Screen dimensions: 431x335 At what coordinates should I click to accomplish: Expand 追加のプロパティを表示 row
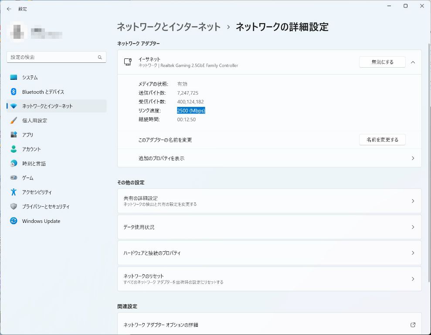[269, 158]
